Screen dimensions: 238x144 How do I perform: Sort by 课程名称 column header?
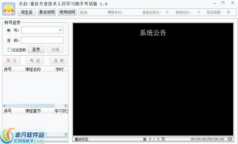[x=33, y=69]
